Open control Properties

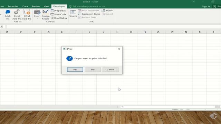pos(58,11)
